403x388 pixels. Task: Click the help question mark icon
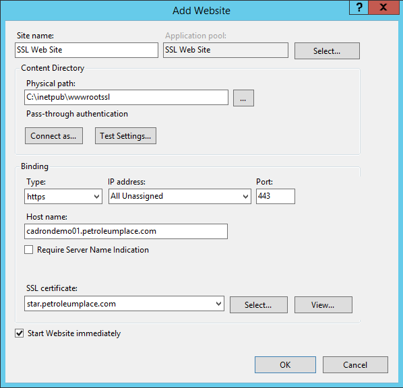(359, 7)
